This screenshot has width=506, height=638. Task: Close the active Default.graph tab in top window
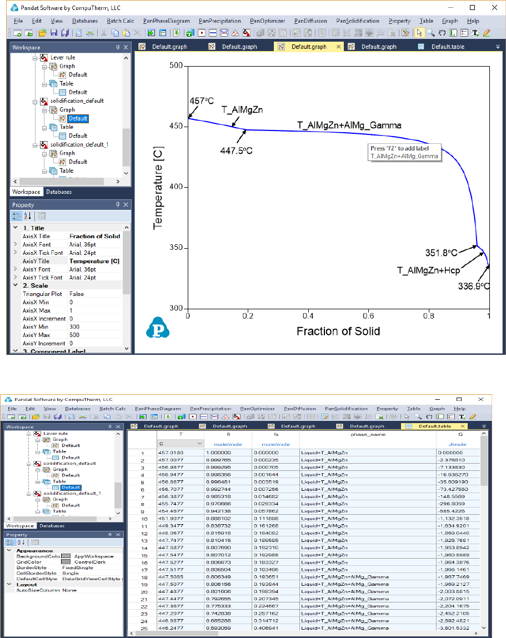click(338, 47)
